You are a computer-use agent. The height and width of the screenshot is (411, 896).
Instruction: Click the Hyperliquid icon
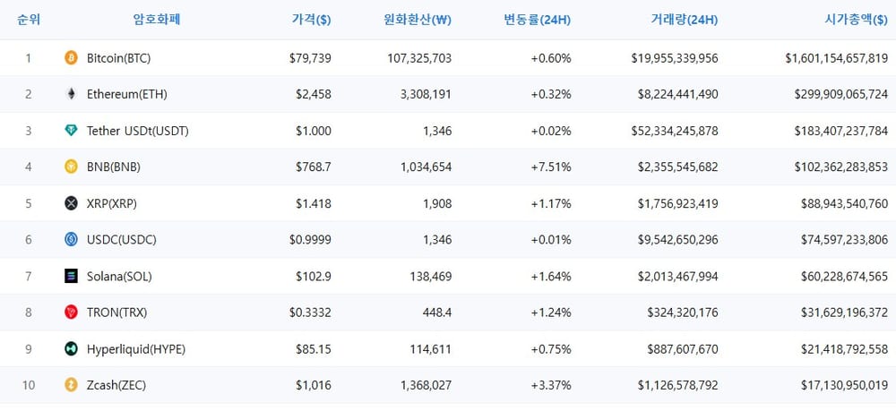(x=71, y=349)
